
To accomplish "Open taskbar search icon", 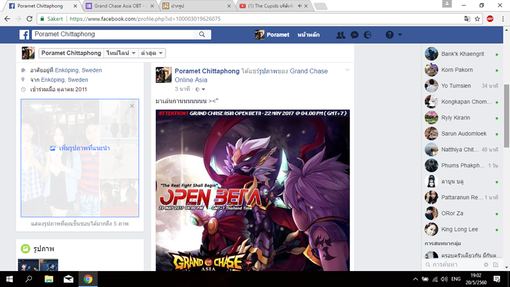I will (29, 279).
